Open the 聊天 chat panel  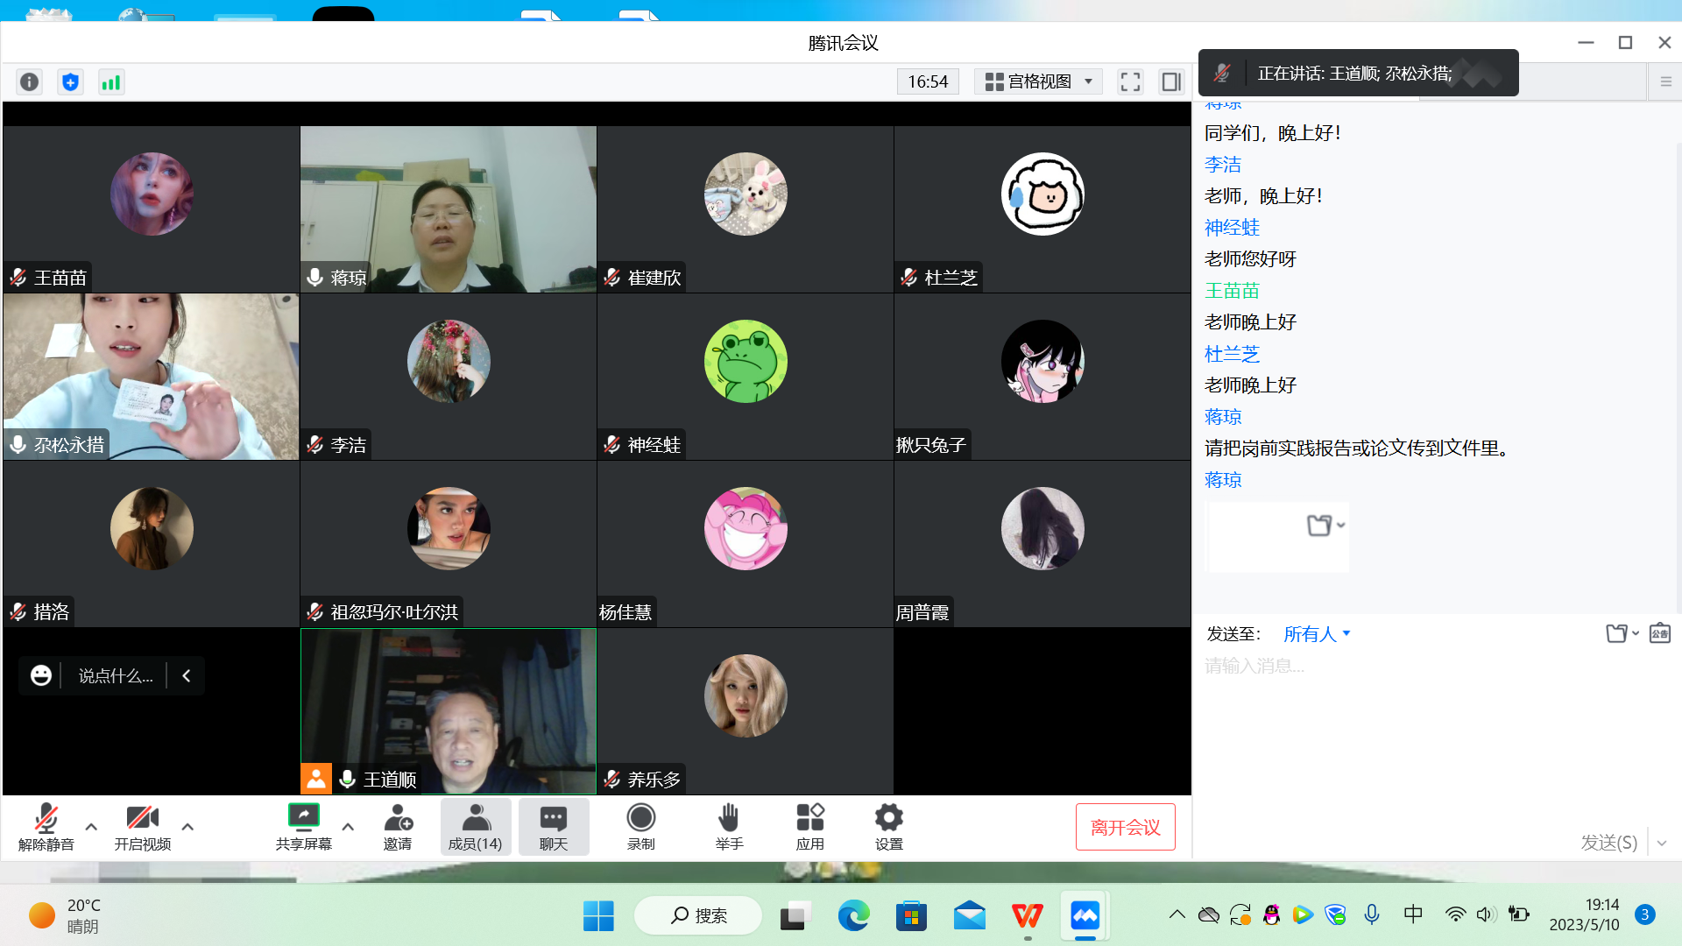(553, 826)
